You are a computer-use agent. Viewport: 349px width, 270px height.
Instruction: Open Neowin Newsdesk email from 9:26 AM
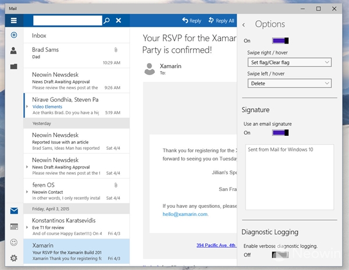pyautogui.click(x=77, y=81)
